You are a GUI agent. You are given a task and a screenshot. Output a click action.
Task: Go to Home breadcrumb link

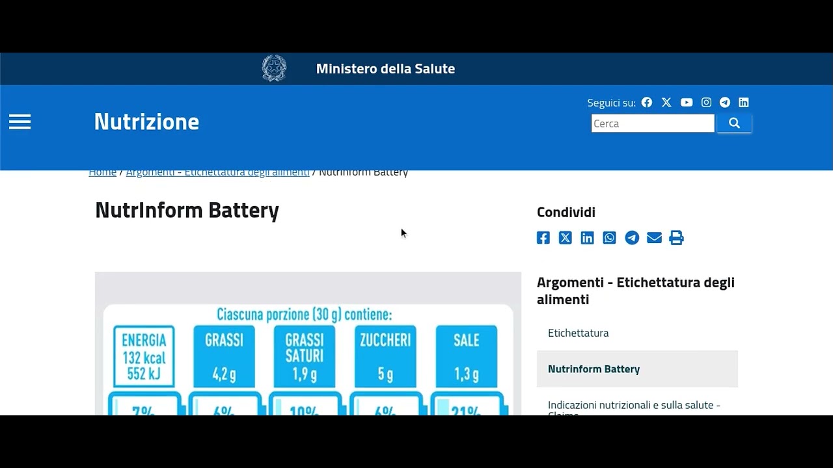point(102,172)
